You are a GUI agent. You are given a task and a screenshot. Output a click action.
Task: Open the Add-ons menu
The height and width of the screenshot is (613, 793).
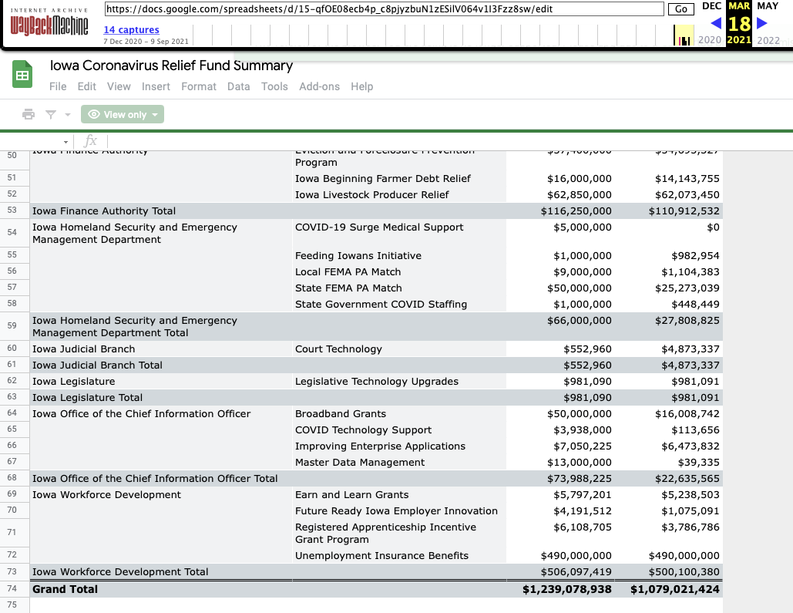click(x=319, y=86)
